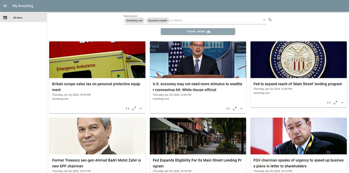Enlarge the Britain sales tax article
This screenshot has height=173, width=349.
(134, 108)
